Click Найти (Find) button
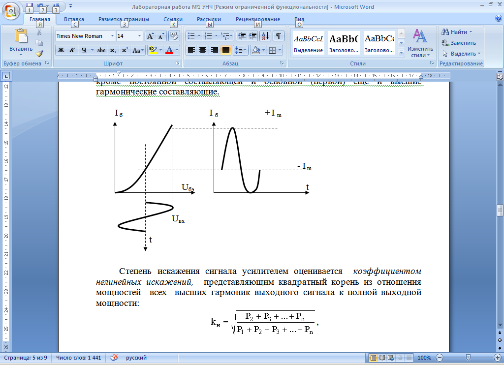The width and height of the screenshot is (504, 365). tap(457, 32)
